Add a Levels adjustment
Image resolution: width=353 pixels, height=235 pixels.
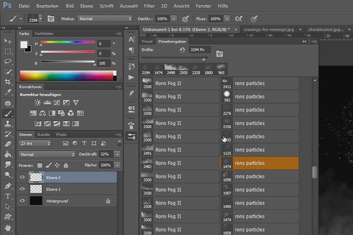(47, 103)
